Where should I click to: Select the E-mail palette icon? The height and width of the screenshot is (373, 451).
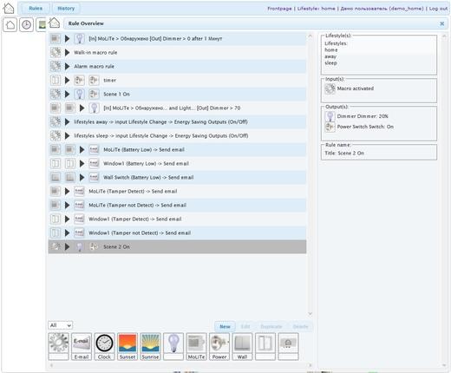(82, 343)
